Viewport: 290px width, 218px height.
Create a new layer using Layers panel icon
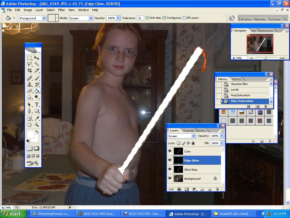[x=209, y=189]
